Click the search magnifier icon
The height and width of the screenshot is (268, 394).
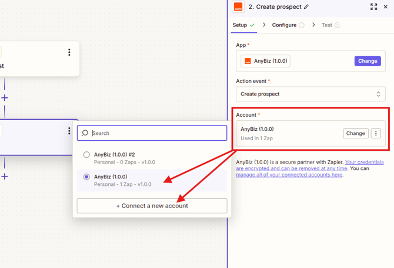[x=85, y=133]
